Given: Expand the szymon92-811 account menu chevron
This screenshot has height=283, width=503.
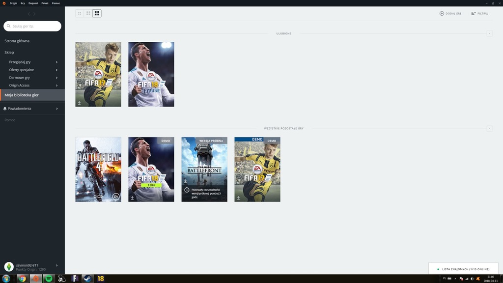Looking at the screenshot, I should tap(57, 266).
